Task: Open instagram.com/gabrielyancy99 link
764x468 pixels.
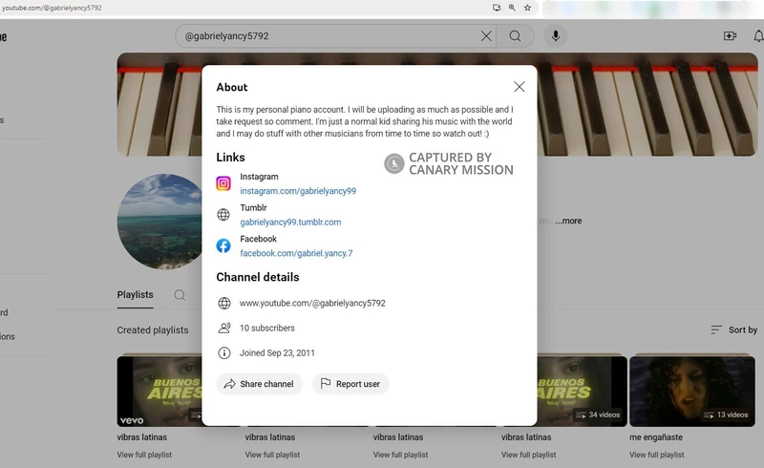Action: click(x=297, y=191)
